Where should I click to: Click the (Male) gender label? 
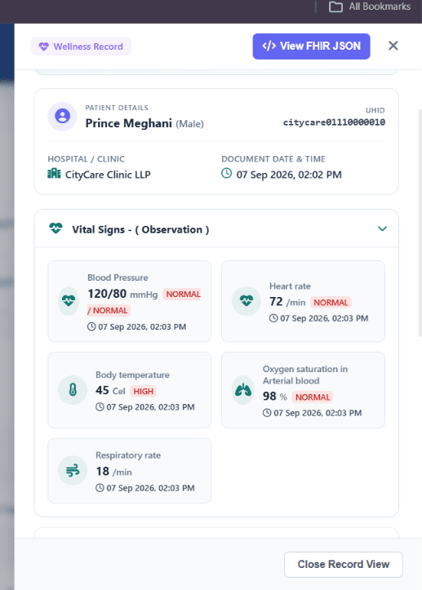pyautogui.click(x=189, y=124)
